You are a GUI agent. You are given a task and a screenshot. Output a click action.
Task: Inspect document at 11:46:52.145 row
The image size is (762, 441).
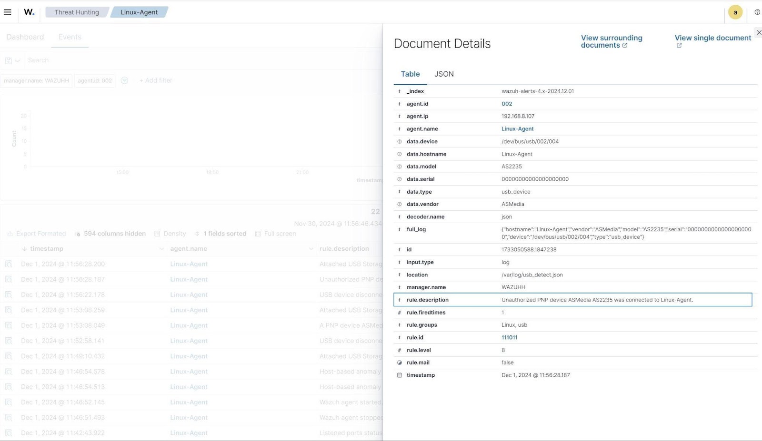8,402
